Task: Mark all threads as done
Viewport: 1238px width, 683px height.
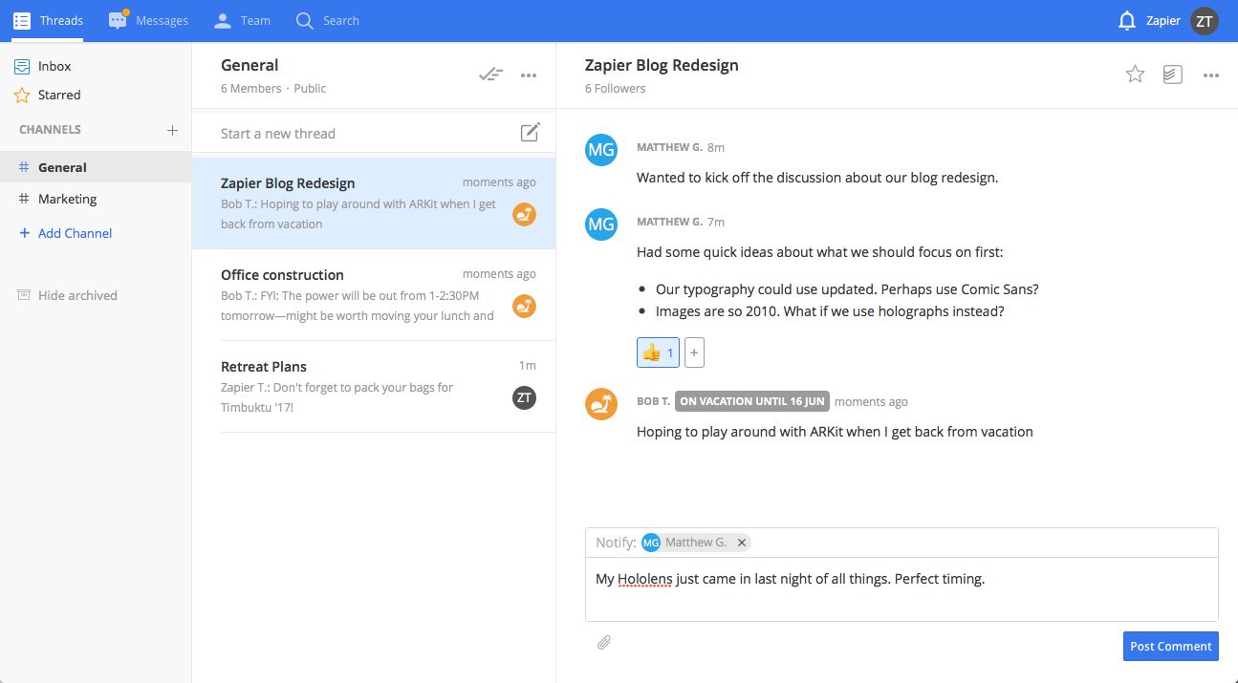Action: tap(491, 74)
